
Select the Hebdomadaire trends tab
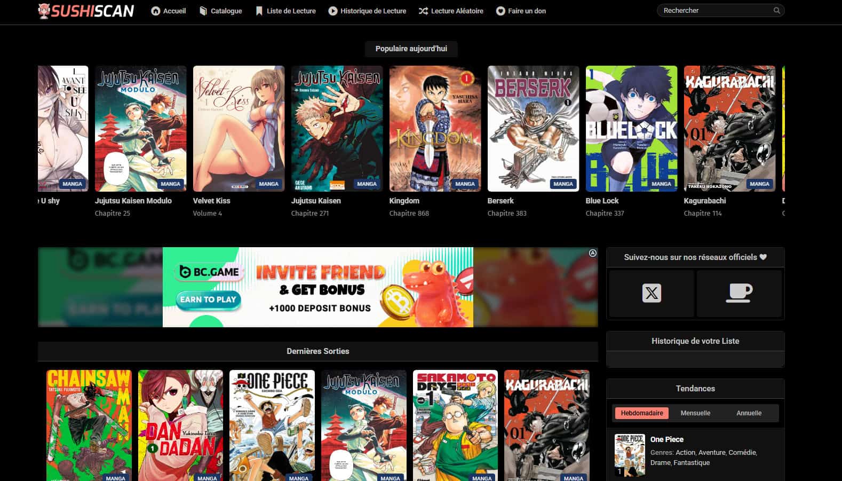pyautogui.click(x=642, y=413)
